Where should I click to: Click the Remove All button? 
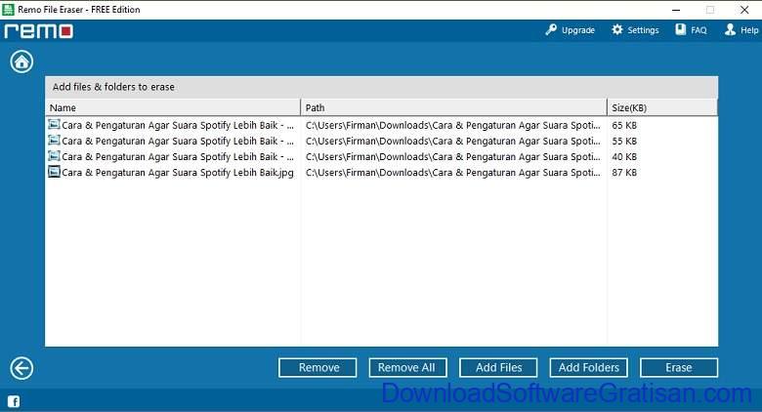pos(407,368)
